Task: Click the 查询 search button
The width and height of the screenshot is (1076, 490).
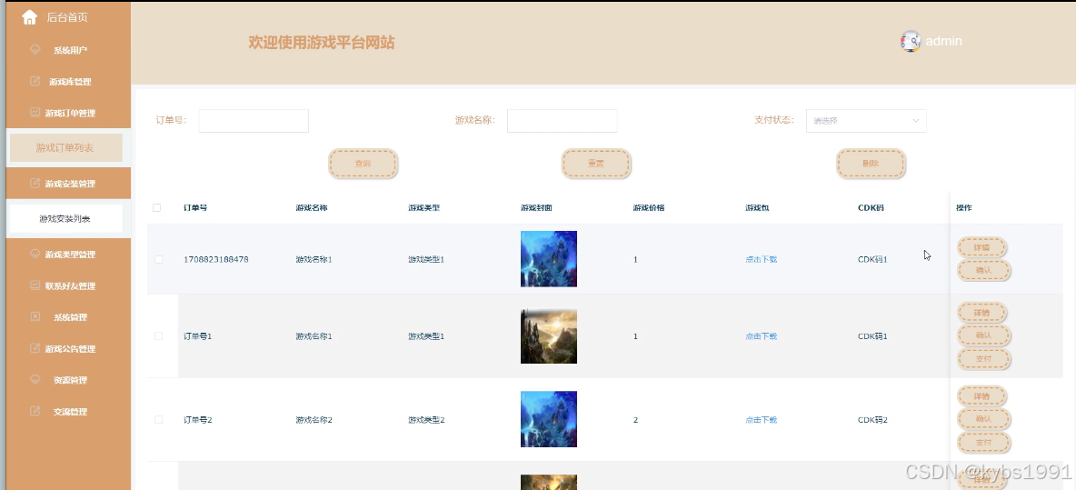Action: [x=363, y=164]
